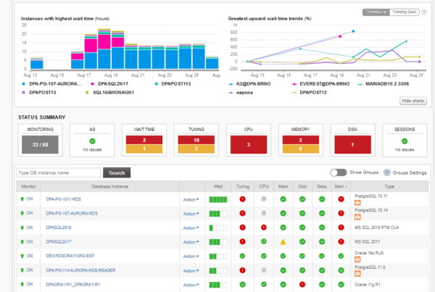Click the Type column header
Viewport: 435px width, 292px height.
click(389, 187)
